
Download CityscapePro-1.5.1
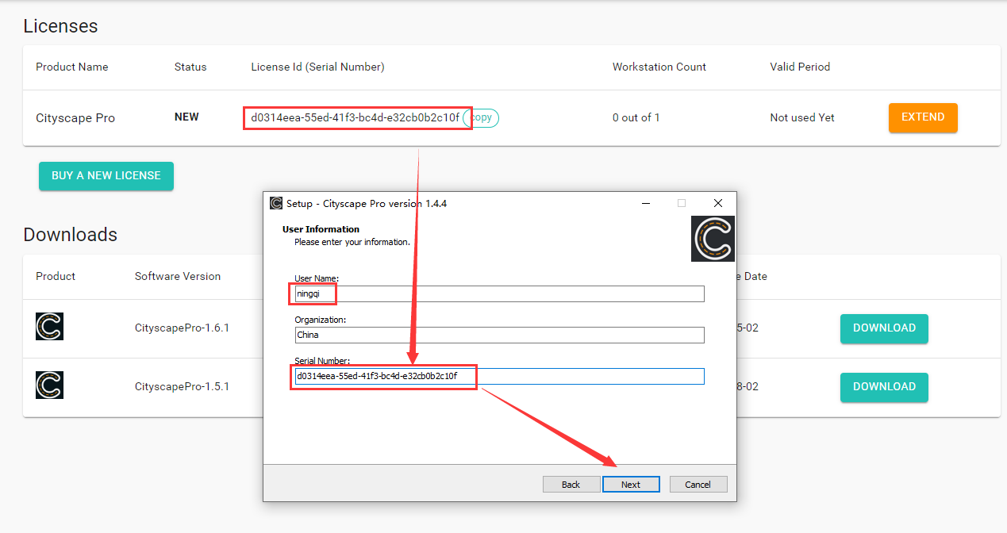tap(884, 387)
